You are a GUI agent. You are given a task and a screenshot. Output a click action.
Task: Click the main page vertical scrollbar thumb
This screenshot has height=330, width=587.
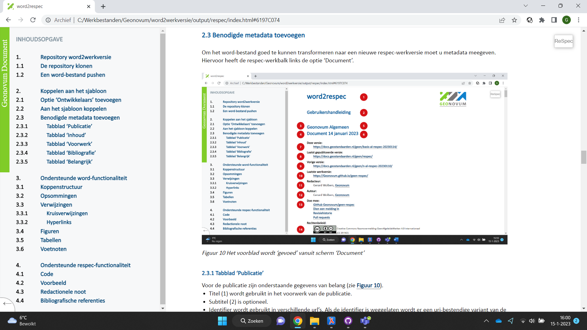[x=584, y=157]
